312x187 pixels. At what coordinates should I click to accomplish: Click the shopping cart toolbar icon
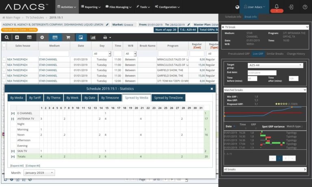point(68,37)
